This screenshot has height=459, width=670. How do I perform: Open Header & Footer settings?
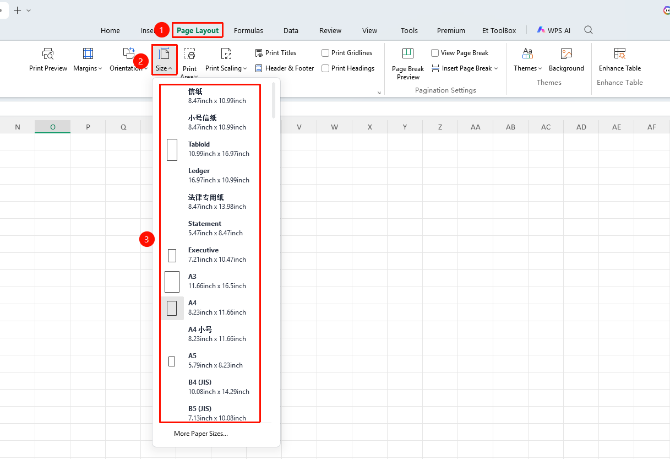[285, 68]
